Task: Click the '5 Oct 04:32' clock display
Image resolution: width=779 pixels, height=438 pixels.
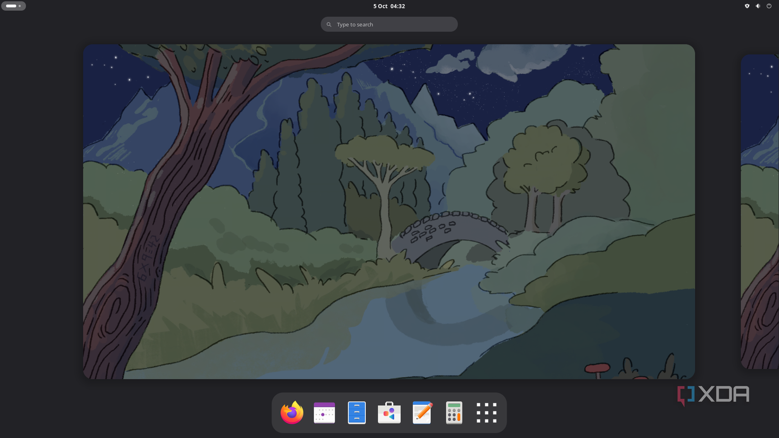Action: click(x=388, y=6)
